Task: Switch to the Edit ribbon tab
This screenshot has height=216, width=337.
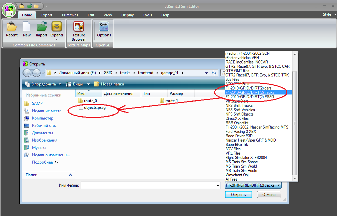Action: coord(91,15)
